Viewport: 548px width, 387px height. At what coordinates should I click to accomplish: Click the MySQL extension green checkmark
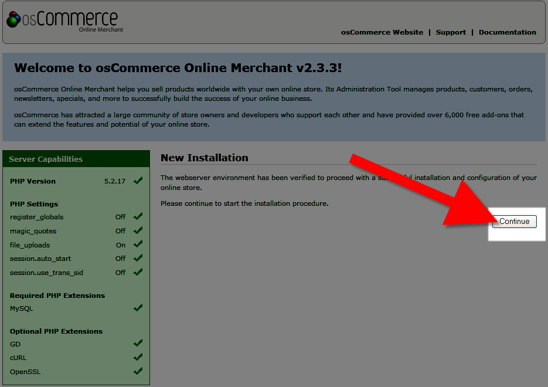pos(138,308)
